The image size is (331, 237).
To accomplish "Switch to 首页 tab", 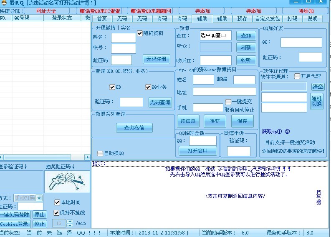I will coord(102,19).
